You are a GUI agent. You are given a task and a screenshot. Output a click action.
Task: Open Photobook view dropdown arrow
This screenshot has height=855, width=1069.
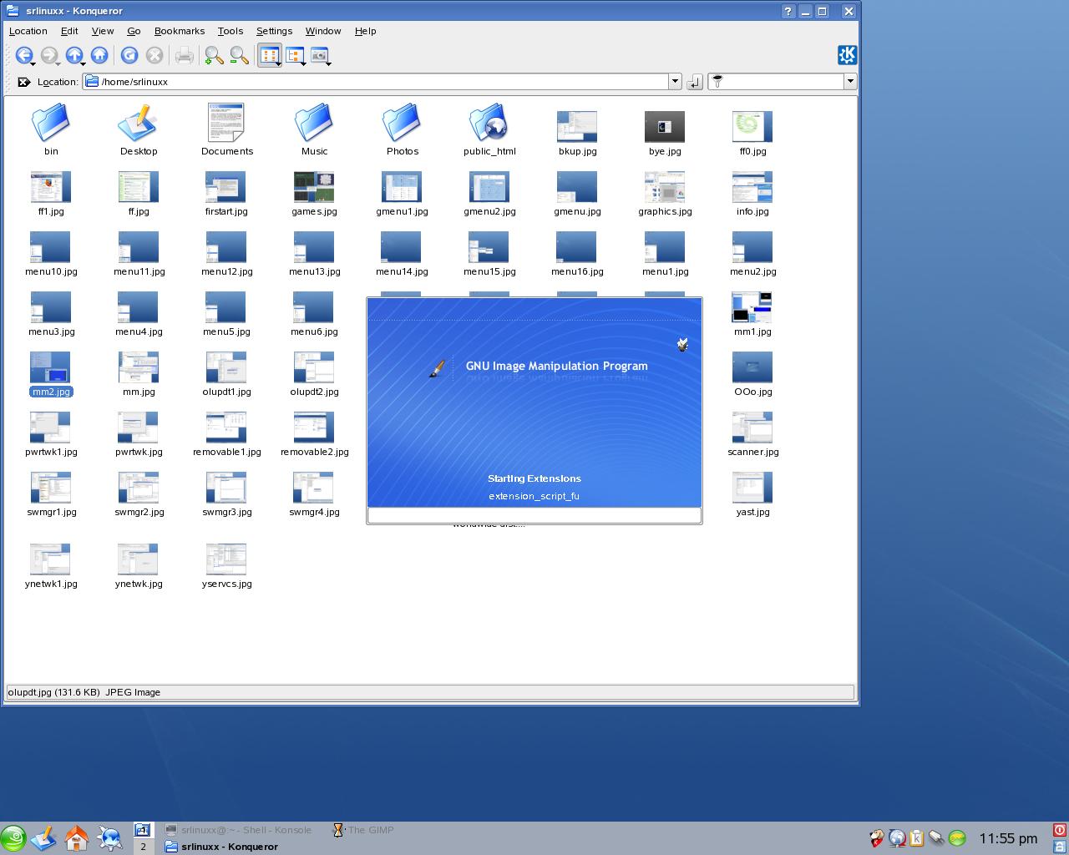[328, 63]
